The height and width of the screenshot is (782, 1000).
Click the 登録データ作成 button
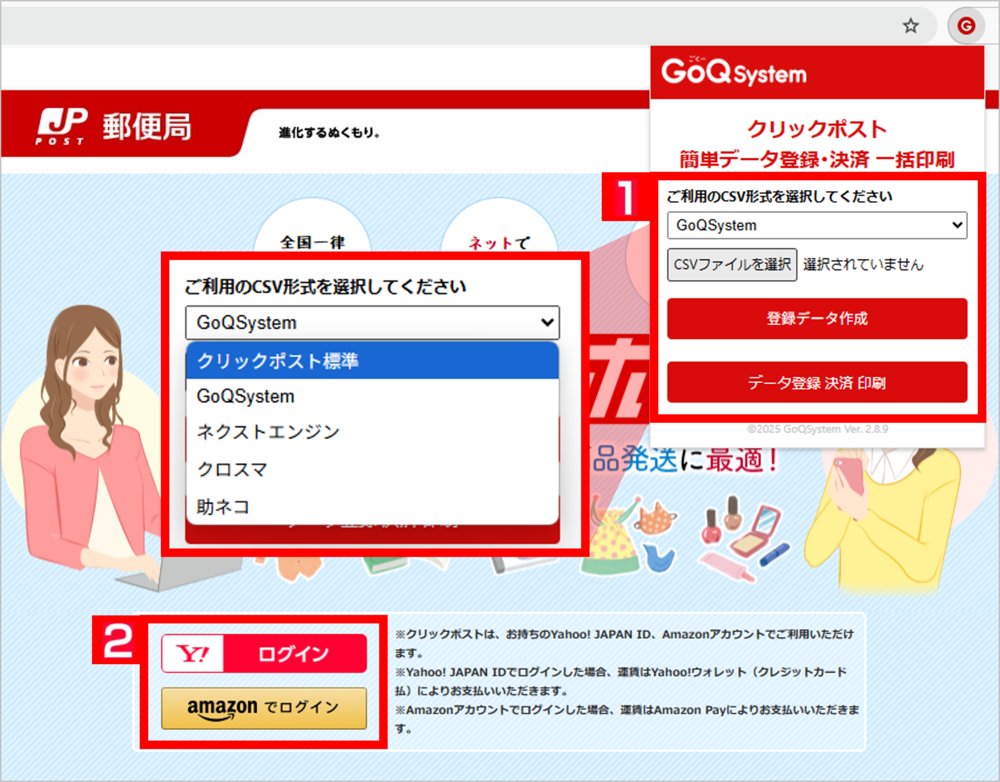tap(817, 319)
